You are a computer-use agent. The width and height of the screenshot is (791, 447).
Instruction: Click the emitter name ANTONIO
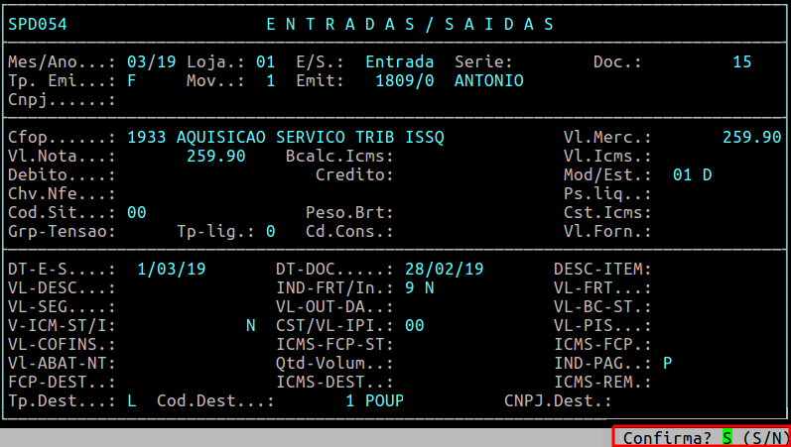coord(488,80)
